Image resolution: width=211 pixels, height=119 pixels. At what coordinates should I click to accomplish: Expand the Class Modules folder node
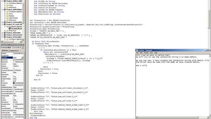coord(5,18)
